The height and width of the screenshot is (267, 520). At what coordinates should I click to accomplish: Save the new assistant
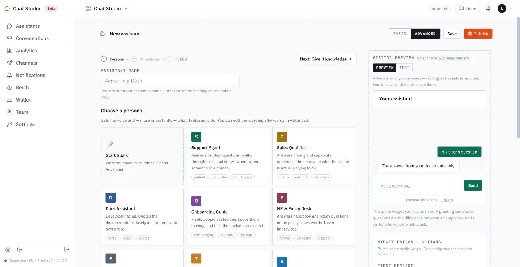click(x=452, y=34)
